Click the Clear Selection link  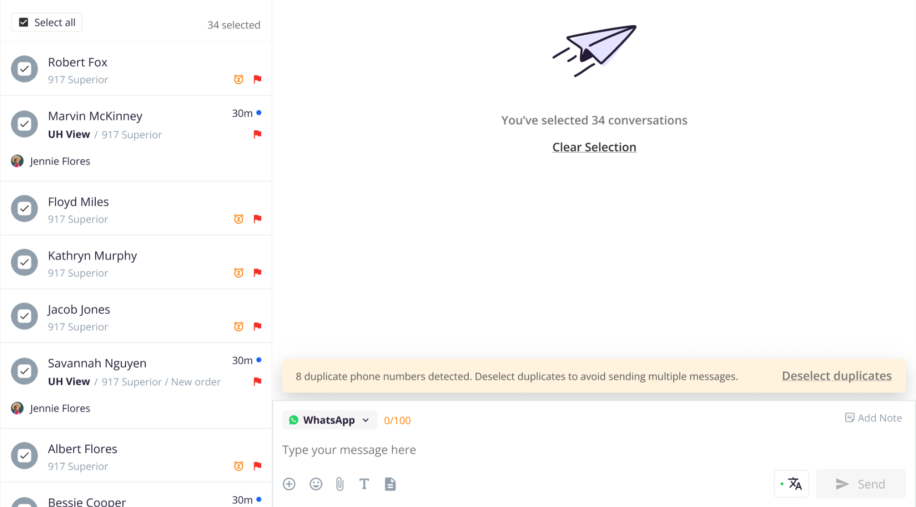[594, 147]
